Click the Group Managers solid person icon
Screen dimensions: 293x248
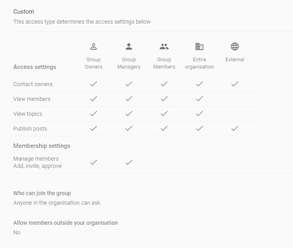(x=129, y=46)
